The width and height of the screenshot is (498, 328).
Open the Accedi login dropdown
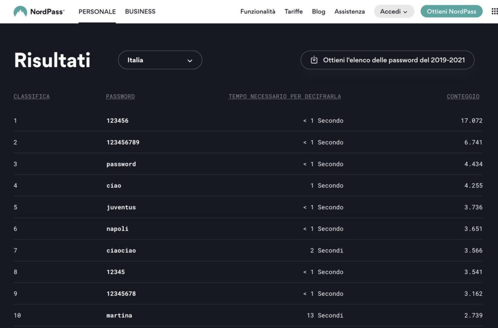coord(393,12)
